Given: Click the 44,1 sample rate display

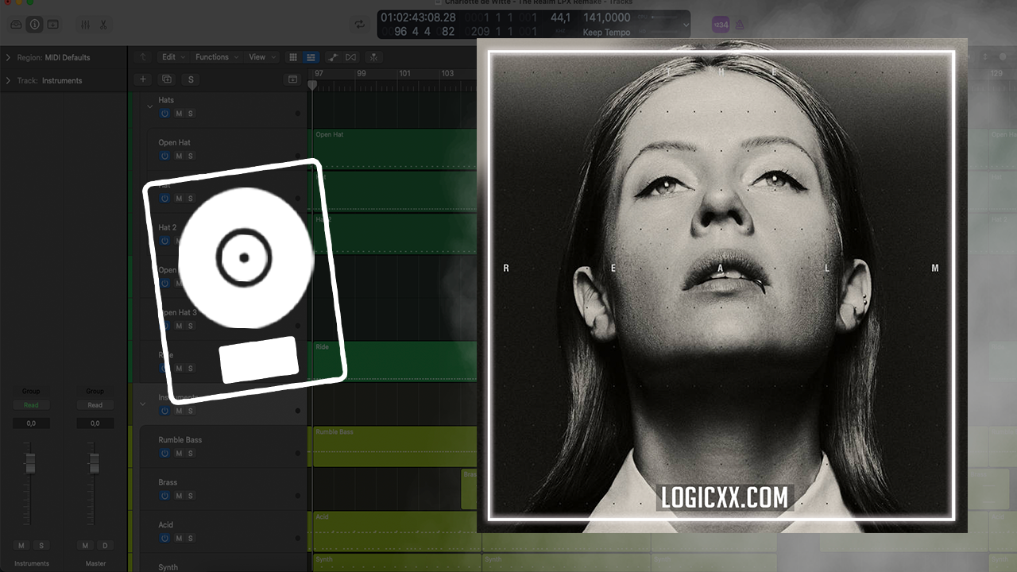Looking at the screenshot, I should (560, 17).
